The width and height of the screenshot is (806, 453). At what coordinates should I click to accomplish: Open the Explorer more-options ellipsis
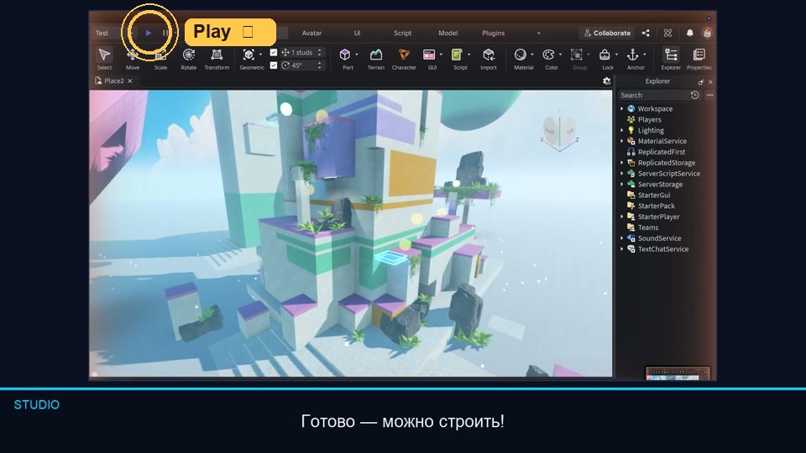[710, 95]
